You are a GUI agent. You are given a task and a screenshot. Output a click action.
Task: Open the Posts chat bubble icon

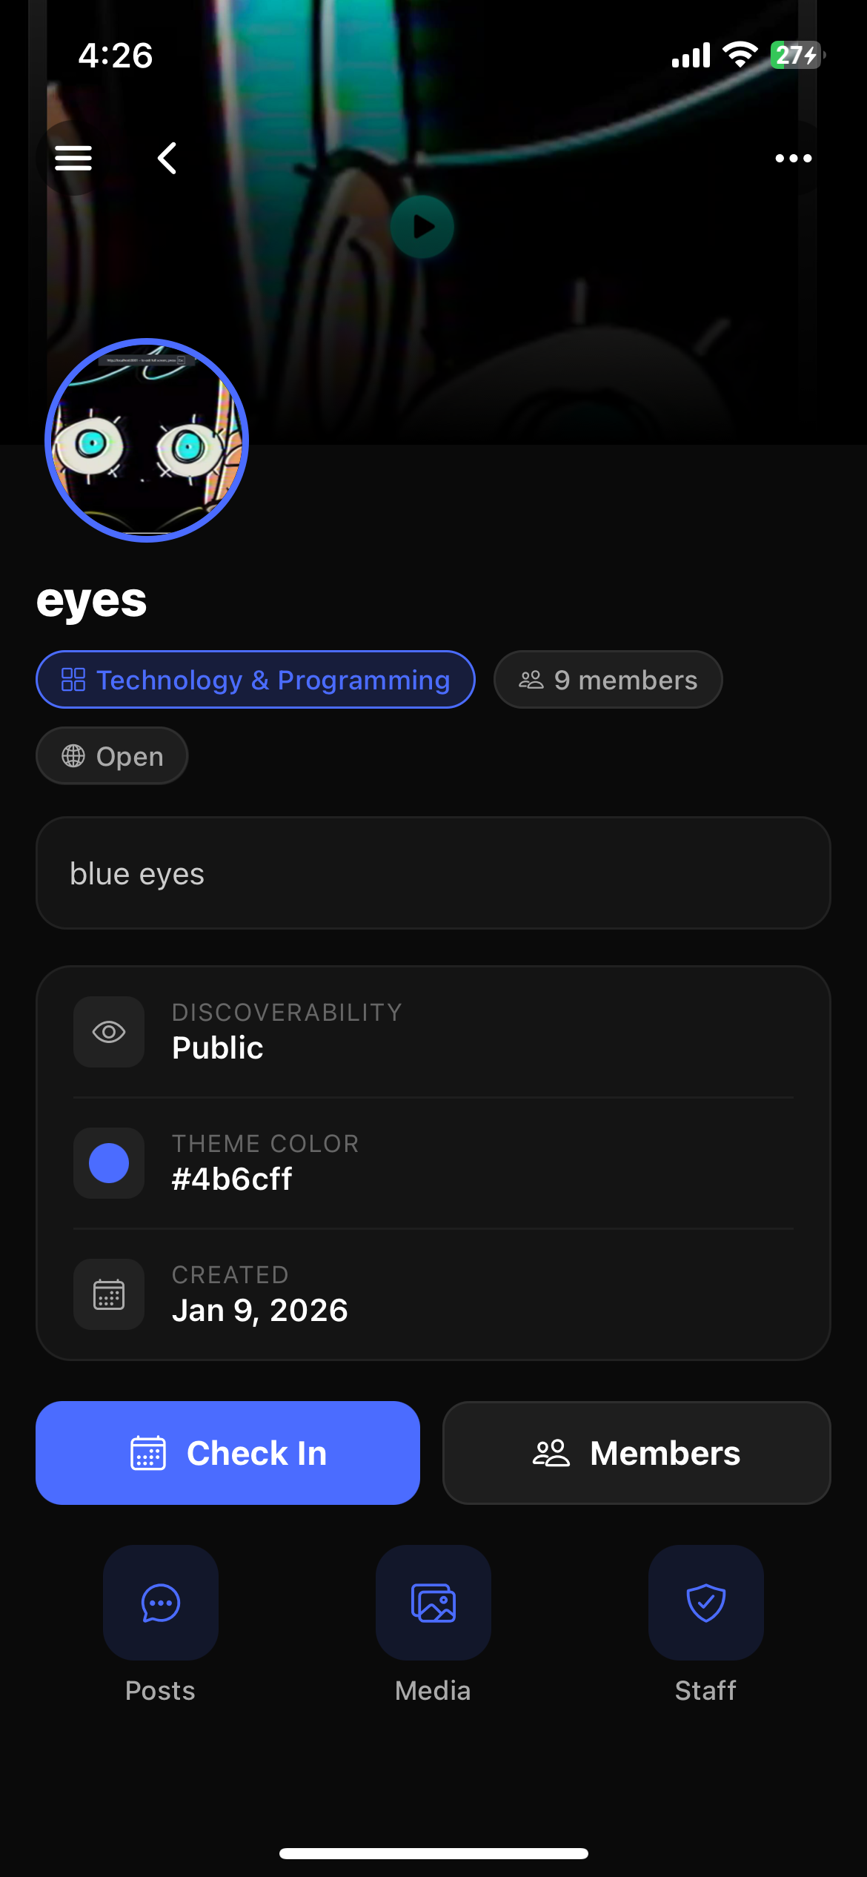(x=161, y=1603)
